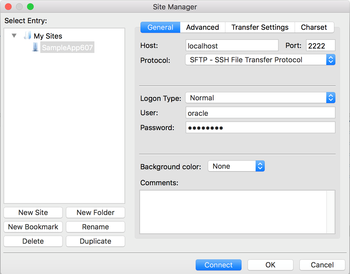Confirm with the OK button
Screen dimensions: 350x274
tap(271, 265)
